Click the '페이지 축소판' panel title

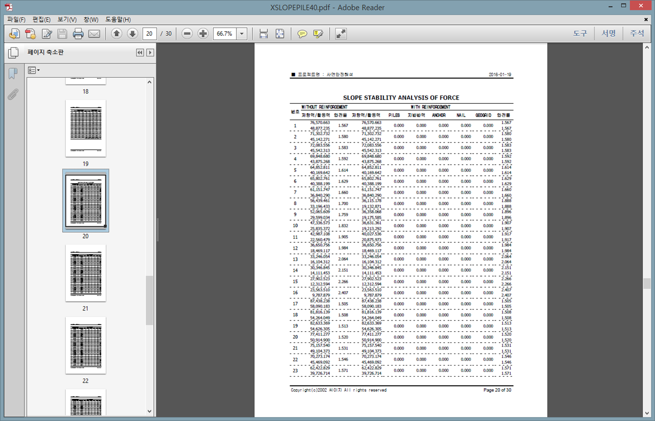pos(45,52)
